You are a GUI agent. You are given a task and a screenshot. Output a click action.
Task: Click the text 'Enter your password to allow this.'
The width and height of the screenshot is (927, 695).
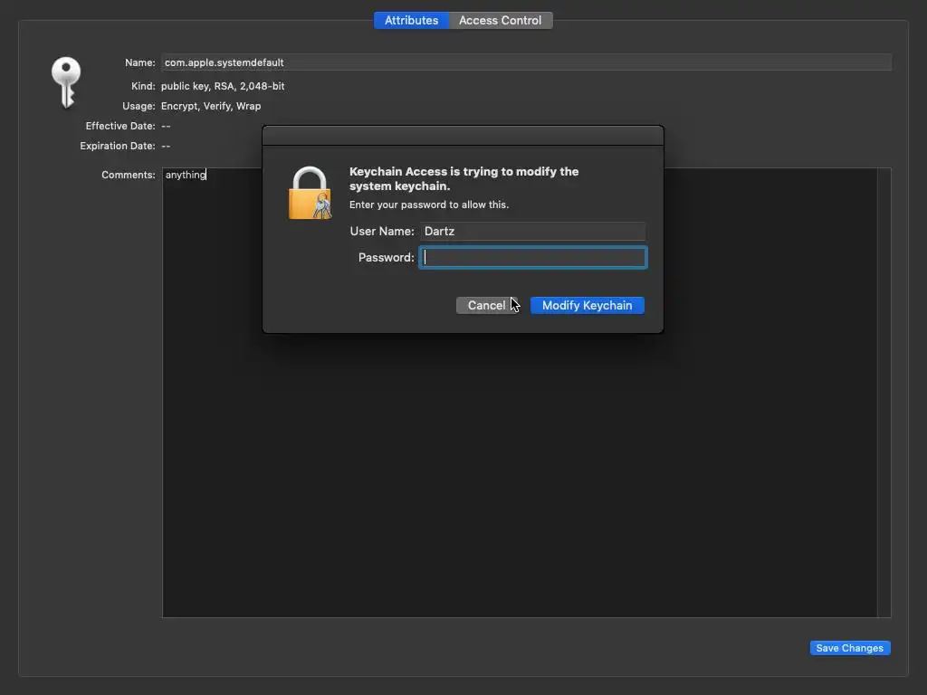pos(428,205)
